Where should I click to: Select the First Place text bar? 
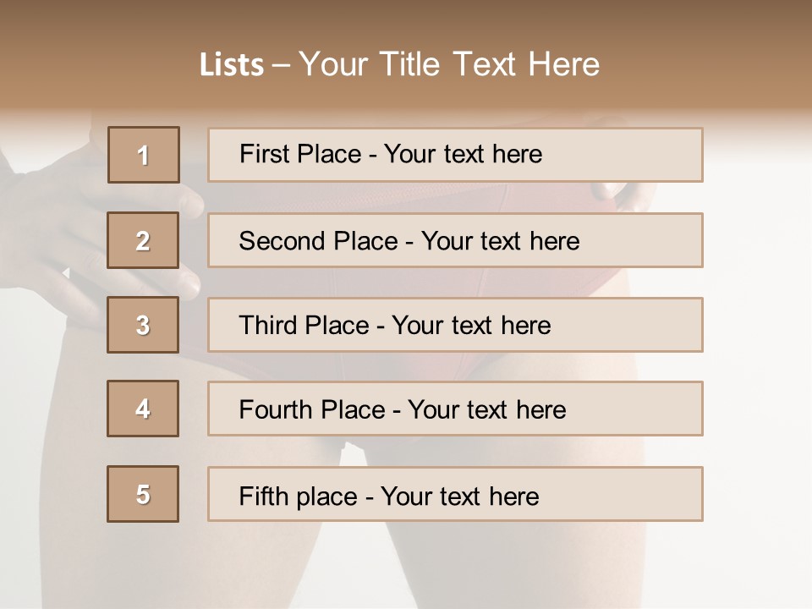click(455, 155)
